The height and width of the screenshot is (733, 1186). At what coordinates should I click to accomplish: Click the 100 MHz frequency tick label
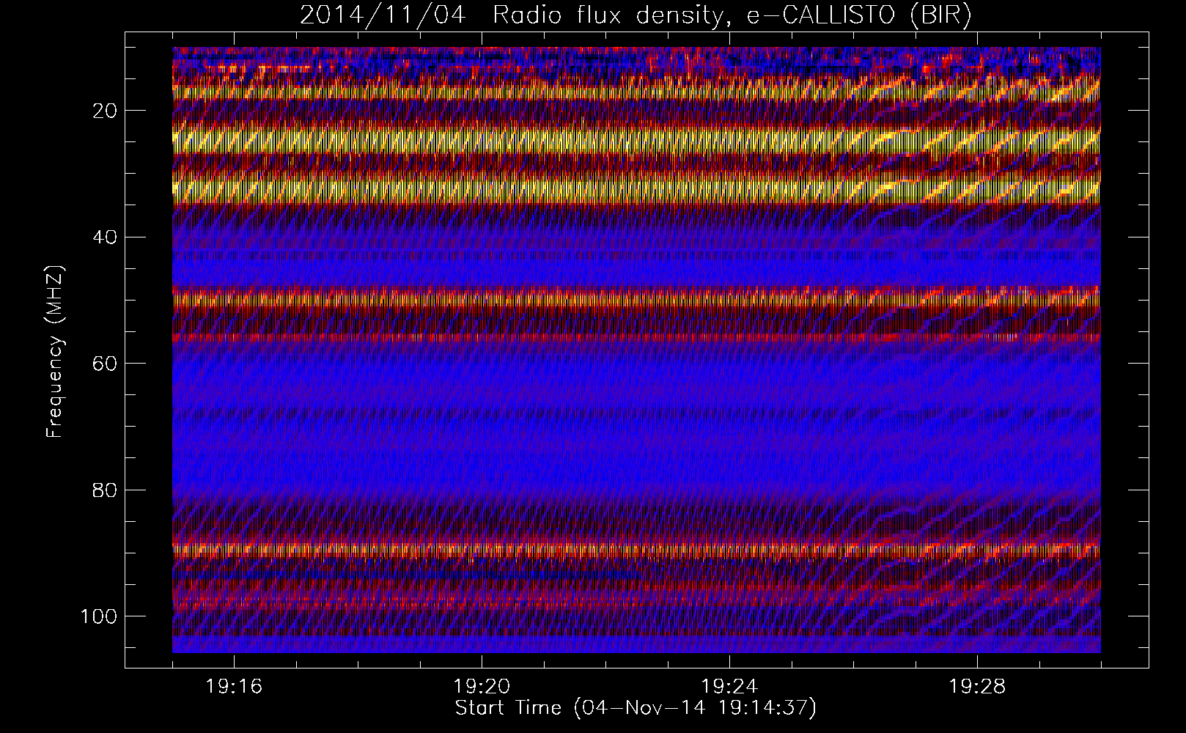click(99, 616)
